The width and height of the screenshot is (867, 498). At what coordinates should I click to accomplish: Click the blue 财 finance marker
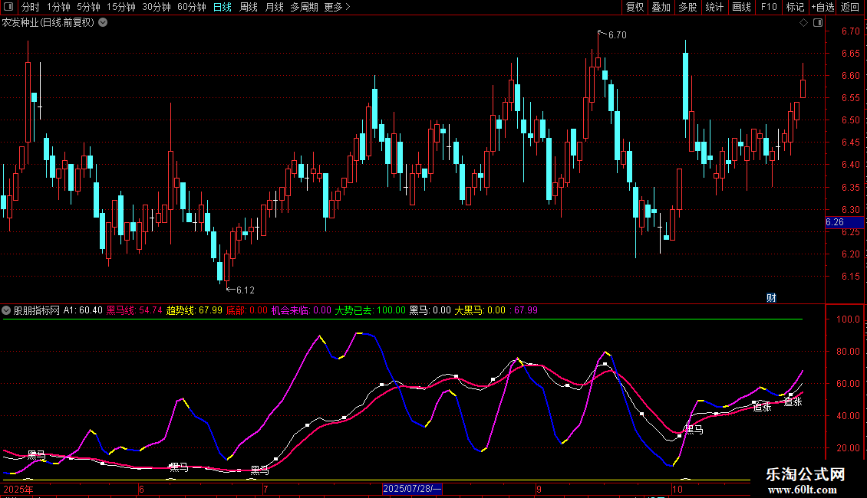(x=771, y=297)
